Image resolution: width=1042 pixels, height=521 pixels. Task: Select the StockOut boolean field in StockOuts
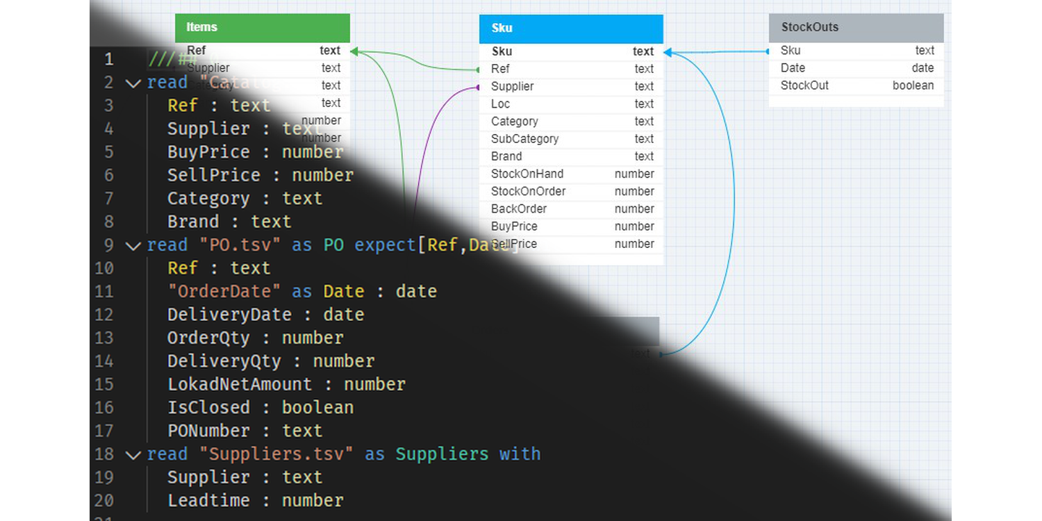(x=855, y=85)
